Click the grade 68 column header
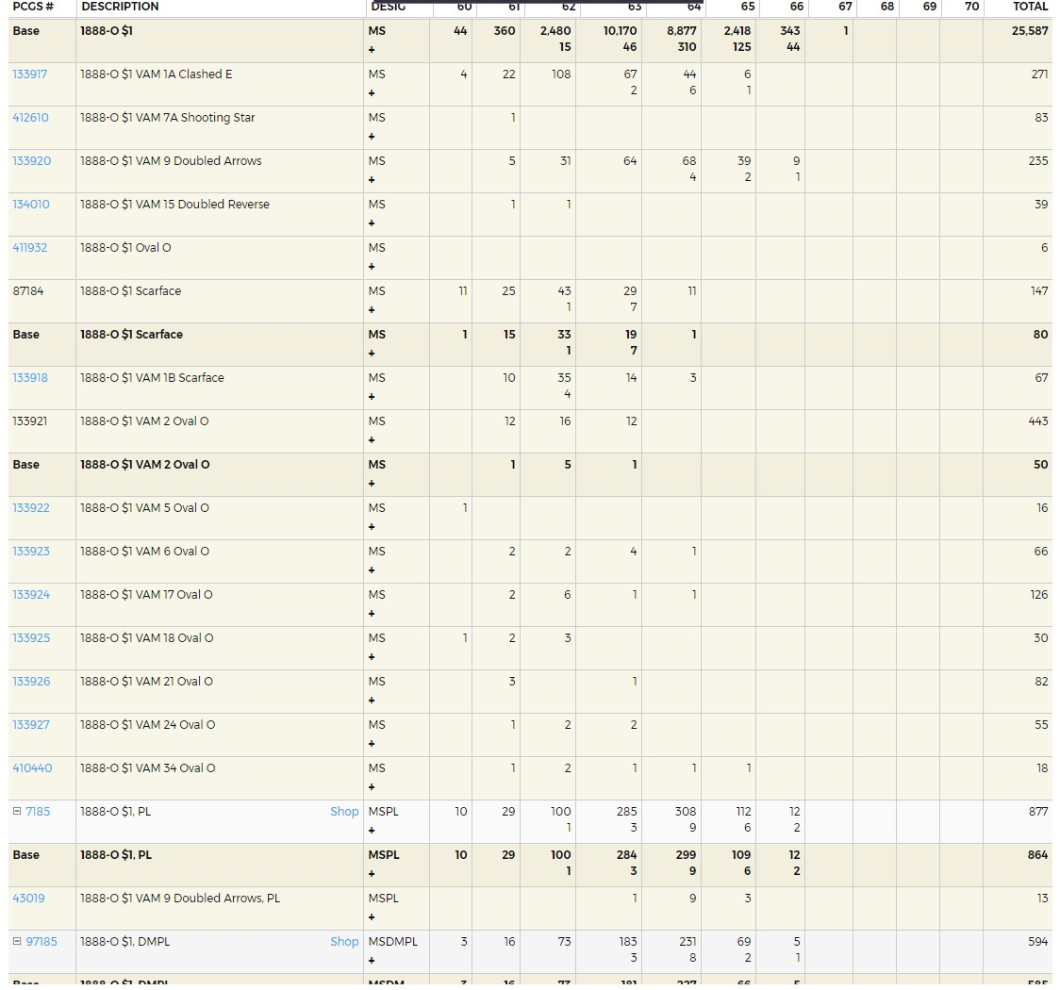This screenshot has height=990, width=1060. pyautogui.click(x=887, y=7)
